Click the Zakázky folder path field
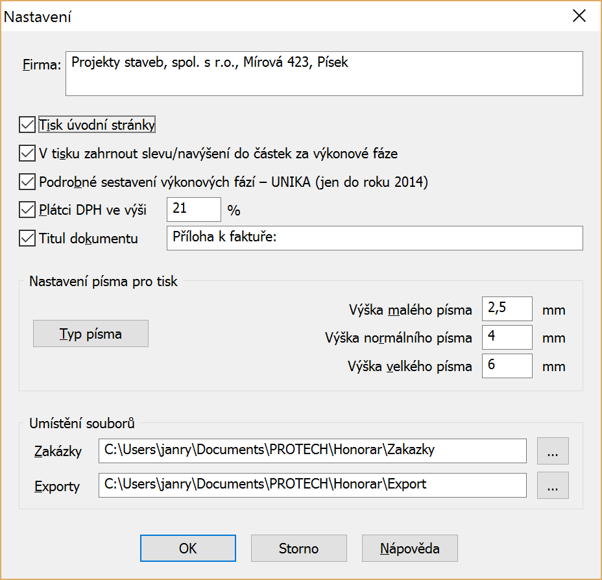 click(x=312, y=452)
